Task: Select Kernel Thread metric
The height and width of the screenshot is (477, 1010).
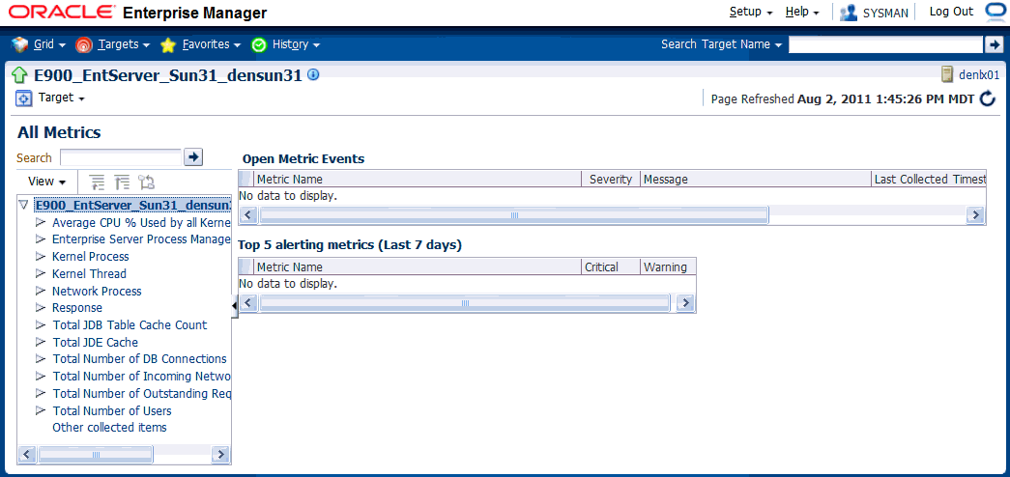Action: tap(90, 273)
